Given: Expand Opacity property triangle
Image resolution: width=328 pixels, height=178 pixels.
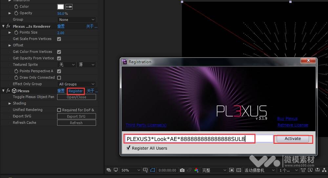Looking at the screenshot, I should pos(10,13).
